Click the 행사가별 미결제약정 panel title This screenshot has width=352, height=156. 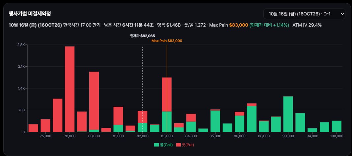30,14
